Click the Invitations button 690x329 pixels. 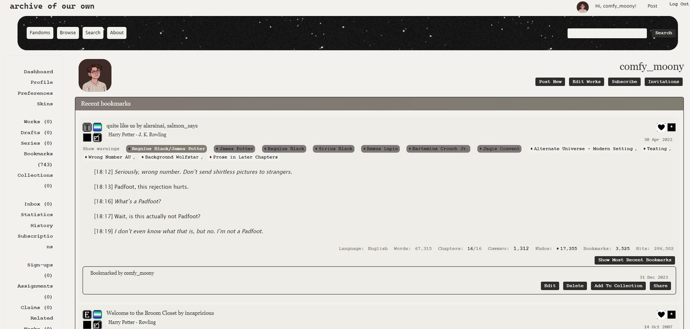coord(664,82)
